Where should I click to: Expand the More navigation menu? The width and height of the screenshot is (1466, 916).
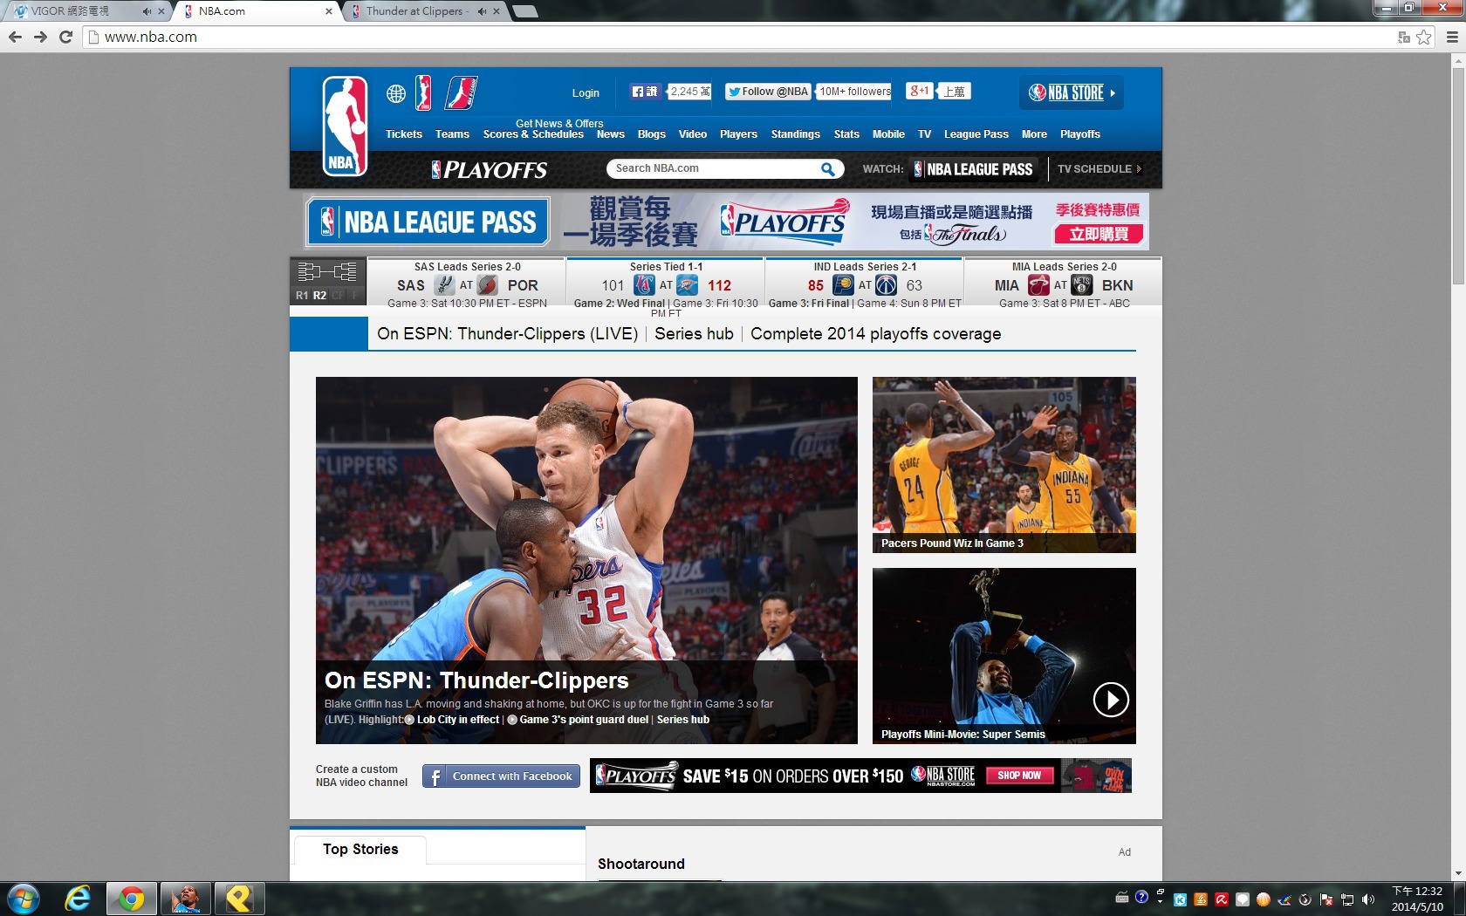coord(1034,134)
